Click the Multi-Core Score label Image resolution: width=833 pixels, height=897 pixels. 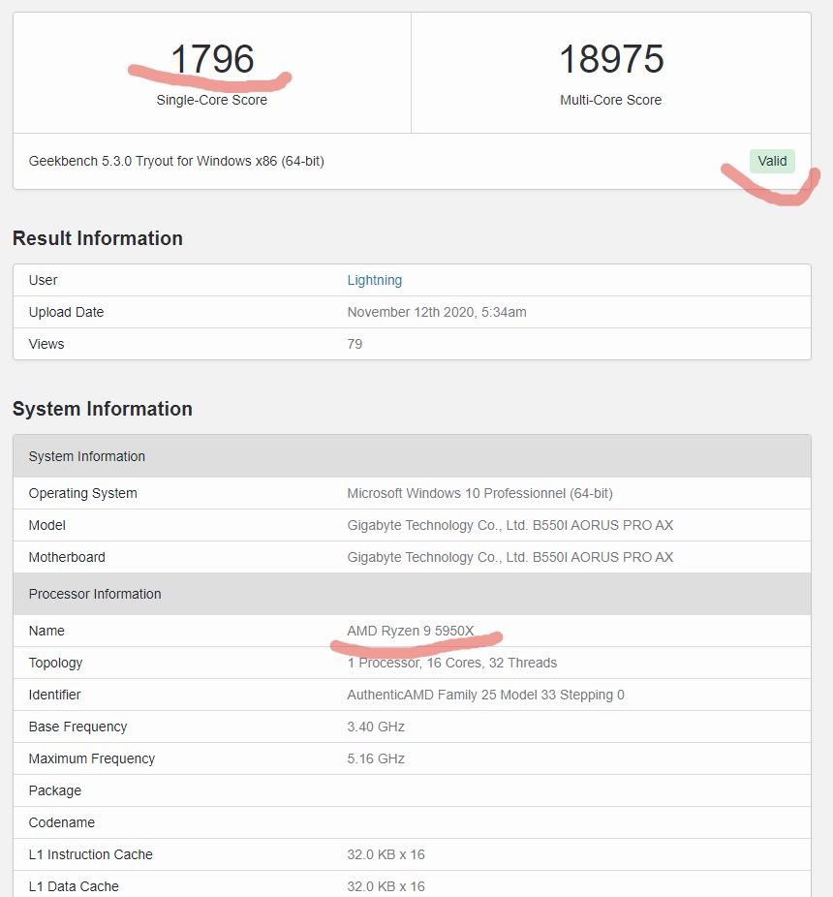tap(610, 100)
